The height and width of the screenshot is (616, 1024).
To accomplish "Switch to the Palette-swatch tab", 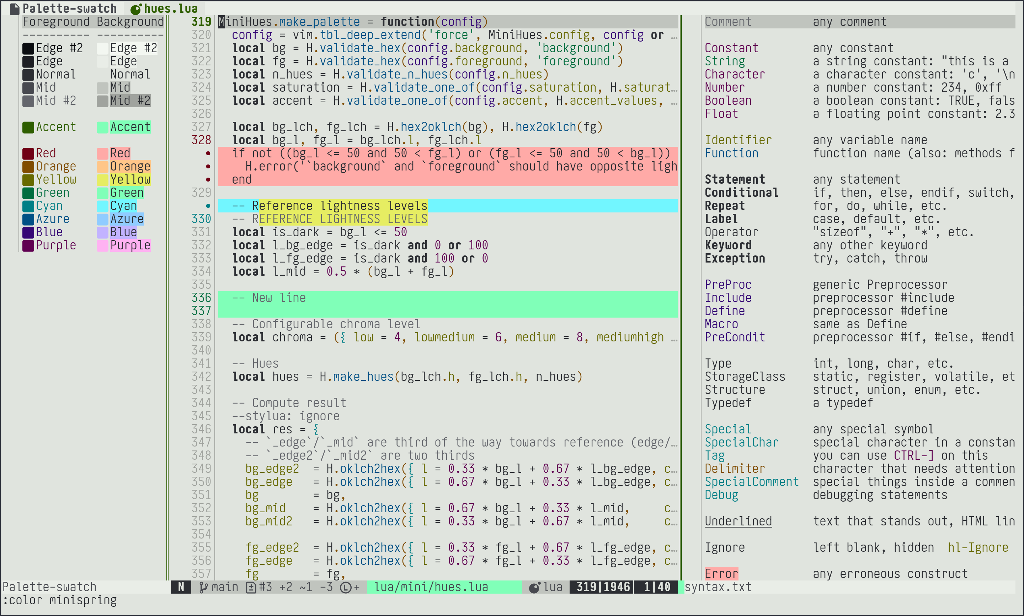I will pos(69,9).
